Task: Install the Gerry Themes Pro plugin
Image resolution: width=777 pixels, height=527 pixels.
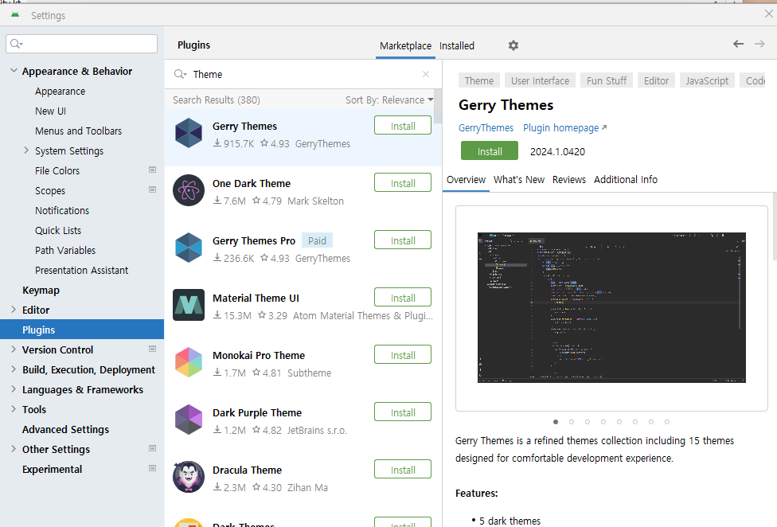Action: point(403,240)
